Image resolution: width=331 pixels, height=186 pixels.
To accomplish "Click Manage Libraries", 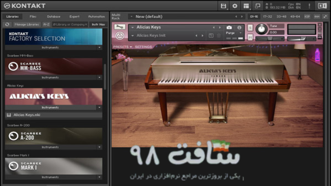I will click(27, 25).
